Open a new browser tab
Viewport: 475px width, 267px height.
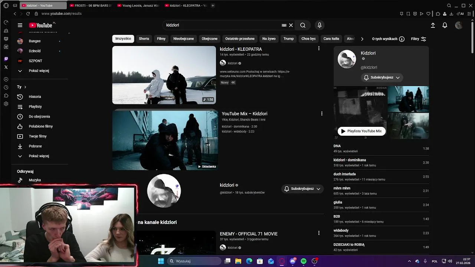point(213,6)
